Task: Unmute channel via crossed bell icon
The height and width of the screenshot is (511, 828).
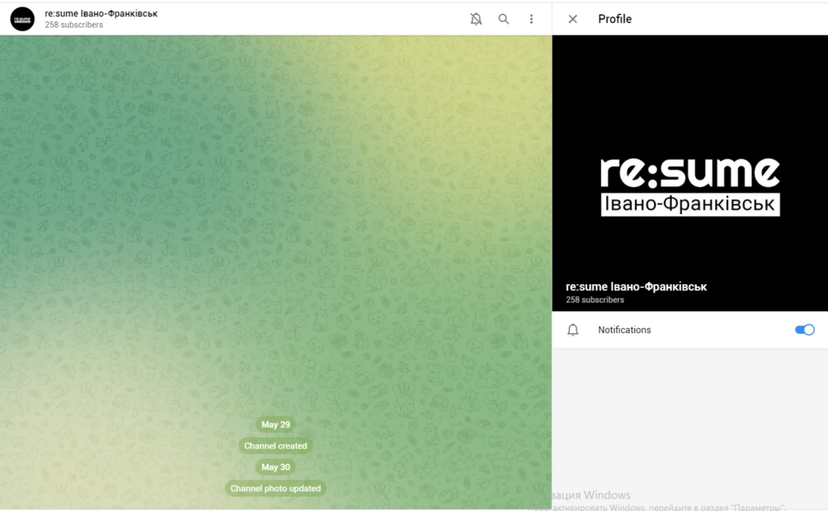Action: (476, 19)
